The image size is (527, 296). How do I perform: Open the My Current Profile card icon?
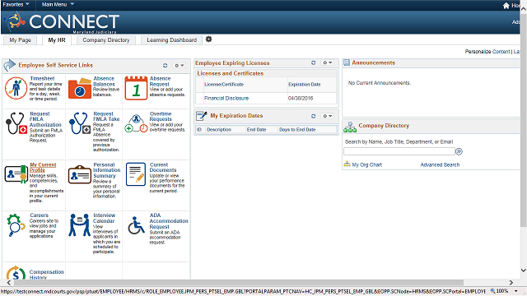[x=16, y=174]
